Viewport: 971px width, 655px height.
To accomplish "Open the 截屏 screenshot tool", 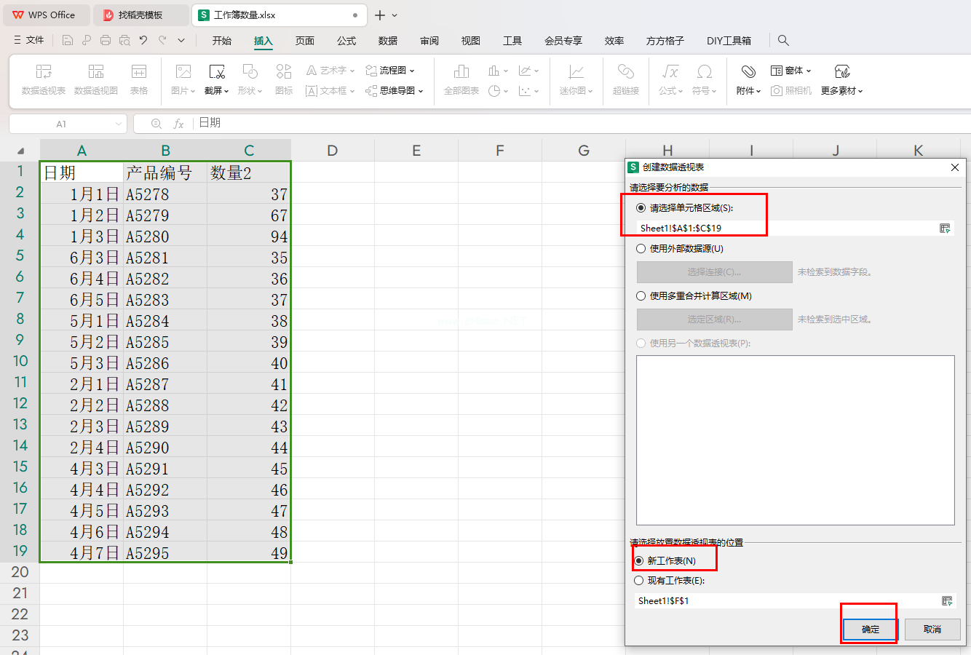I will coord(217,79).
